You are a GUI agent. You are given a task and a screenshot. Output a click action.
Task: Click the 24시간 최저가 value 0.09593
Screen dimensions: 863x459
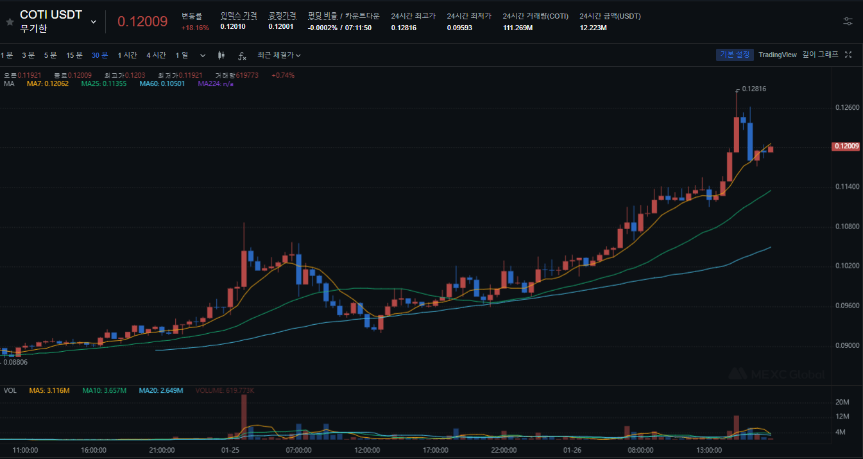pos(459,27)
